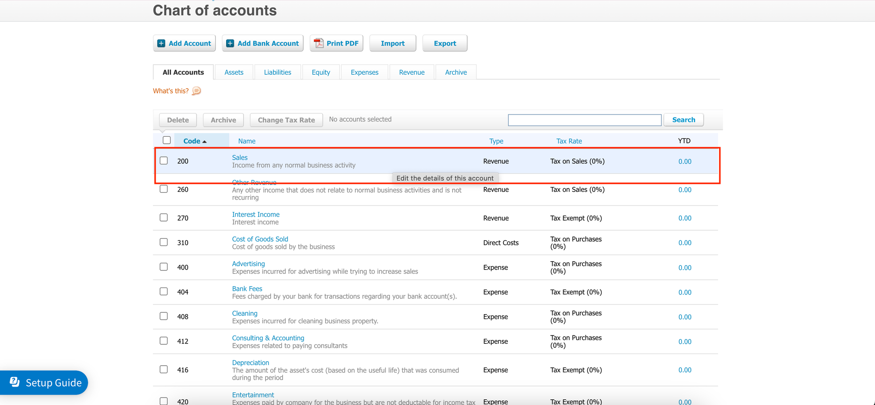Sort by the Tax Rate column header

[569, 141]
